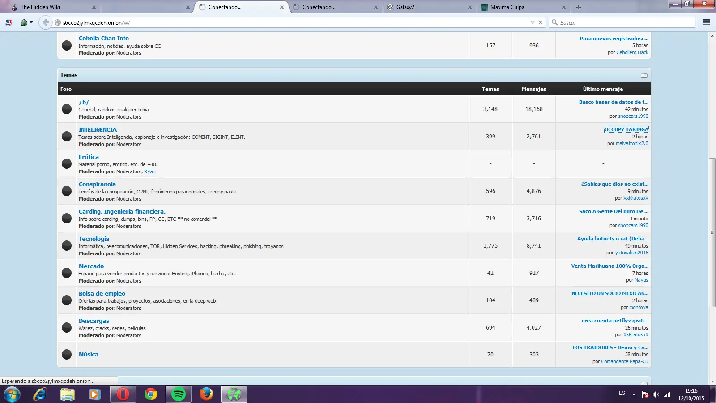Open Firefox from taskbar
This screenshot has height=403, width=716.
(206, 394)
